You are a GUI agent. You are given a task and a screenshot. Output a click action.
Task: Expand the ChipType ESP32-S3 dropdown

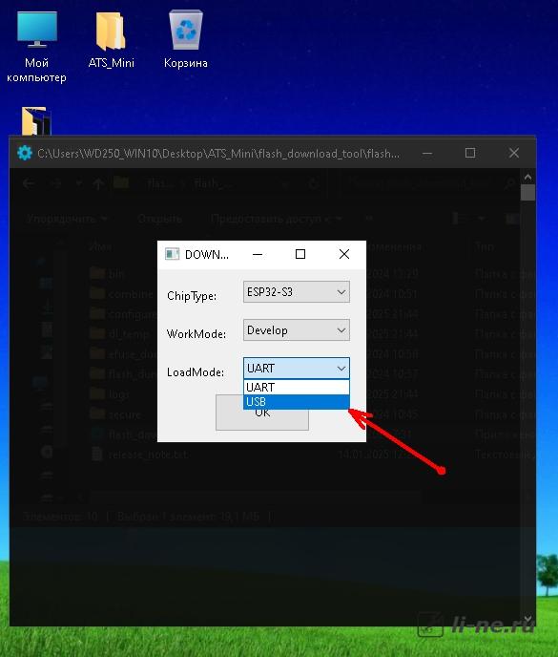(x=297, y=291)
